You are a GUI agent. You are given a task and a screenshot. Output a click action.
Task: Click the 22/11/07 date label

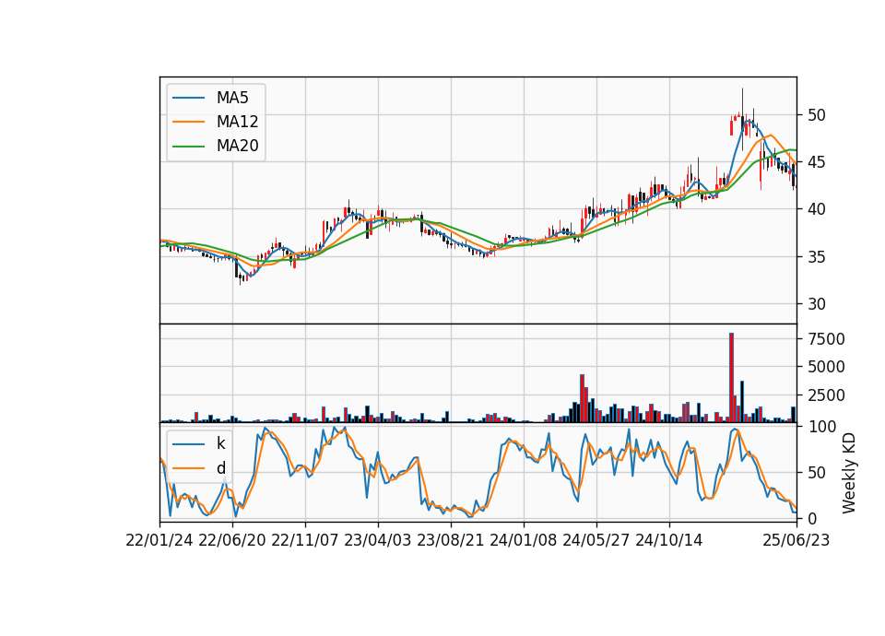pyautogui.click(x=305, y=541)
